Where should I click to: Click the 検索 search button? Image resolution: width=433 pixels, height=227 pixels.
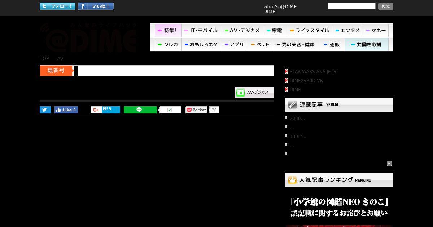pyautogui.click(x=386, y=6)
